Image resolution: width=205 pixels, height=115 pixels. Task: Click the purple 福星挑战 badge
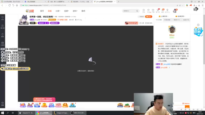pyautogui.click(x=43, y=23)
